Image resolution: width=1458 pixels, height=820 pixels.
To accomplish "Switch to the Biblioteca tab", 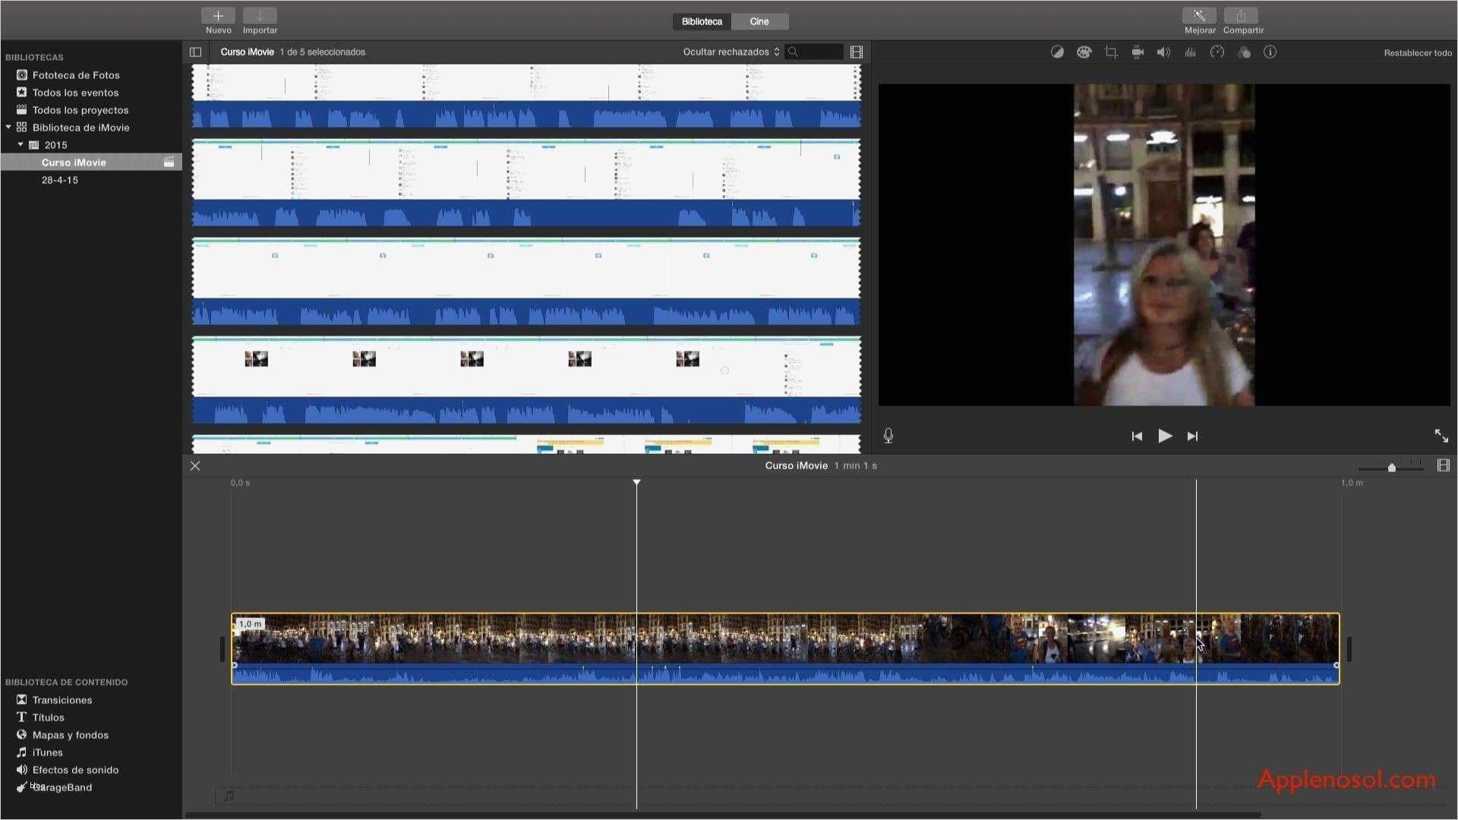I will [700, 21].
